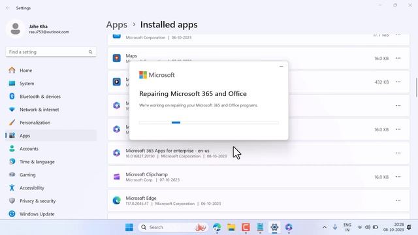Open System settings
The height and width of the screenshot is (235, 418).
51,84
